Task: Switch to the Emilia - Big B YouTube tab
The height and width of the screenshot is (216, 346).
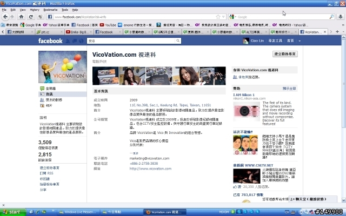Action: click(79, 32)
